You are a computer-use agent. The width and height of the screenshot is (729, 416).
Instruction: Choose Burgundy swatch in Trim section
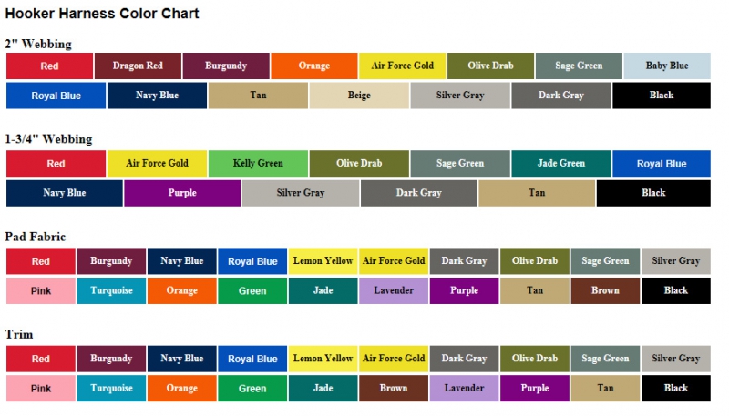click(x=111, y=359)
